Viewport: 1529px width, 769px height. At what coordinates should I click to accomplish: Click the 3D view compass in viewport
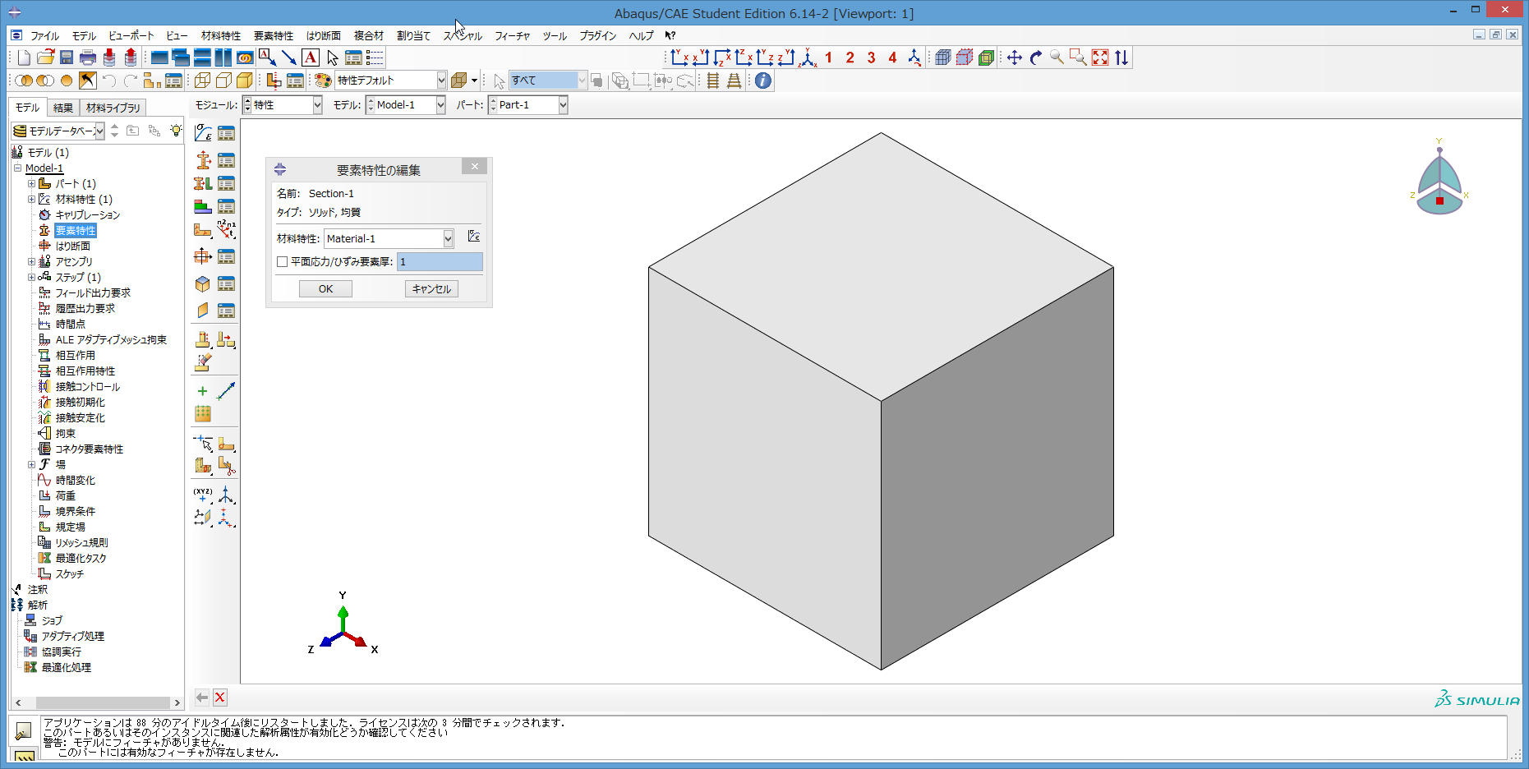coord(1439,178)
